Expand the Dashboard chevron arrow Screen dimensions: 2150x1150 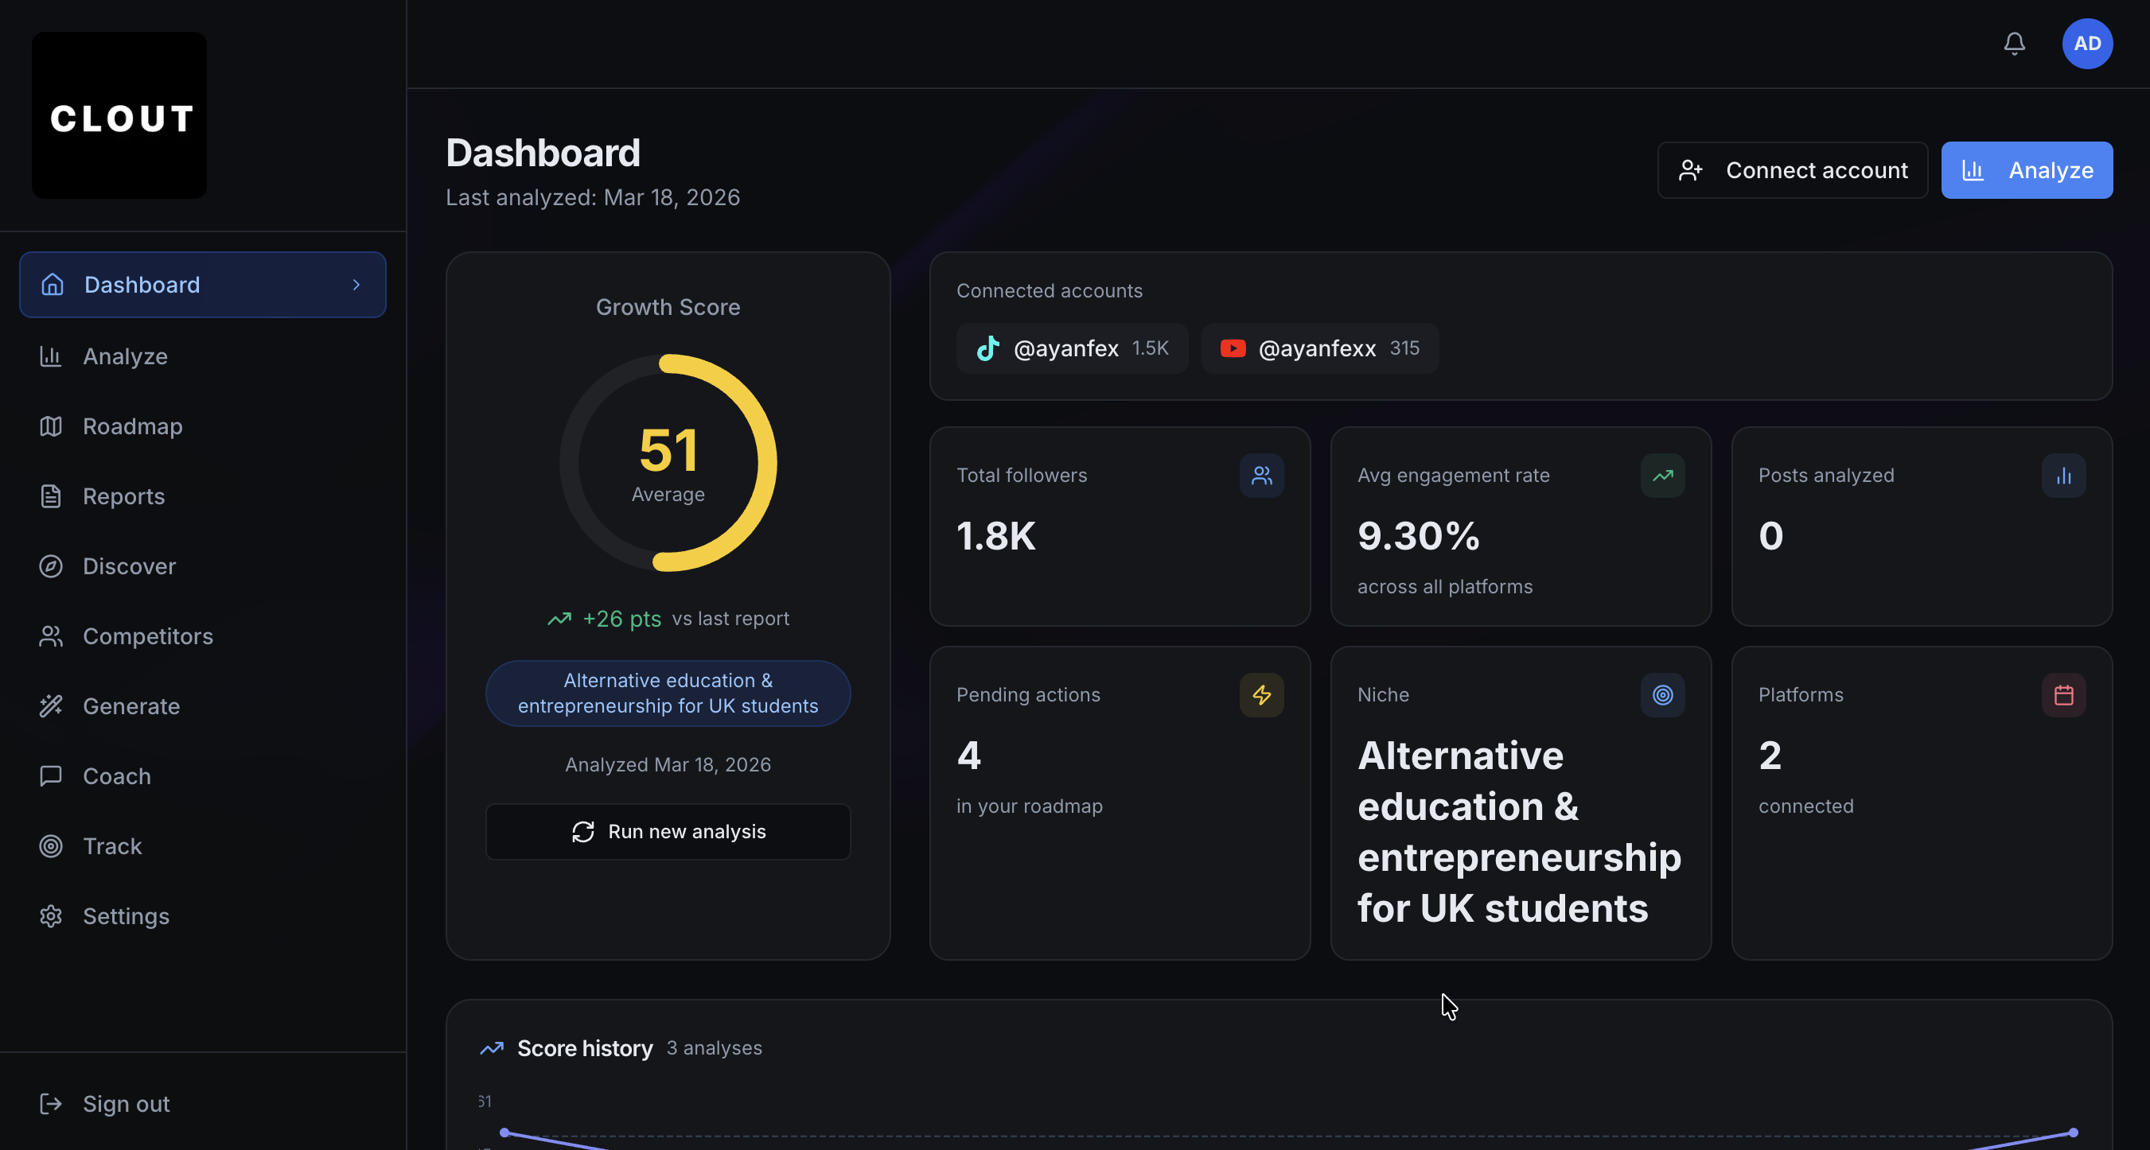(x=356, y=286)
